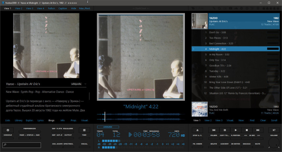The image size is (282, 152).
Task: Click the search input field
Action: (22, 145)
